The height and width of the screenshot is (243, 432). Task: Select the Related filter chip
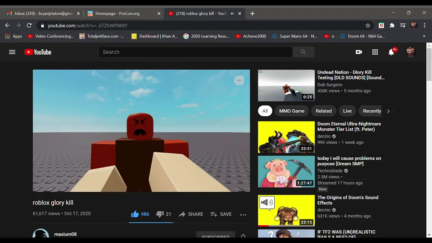[324, 111]
